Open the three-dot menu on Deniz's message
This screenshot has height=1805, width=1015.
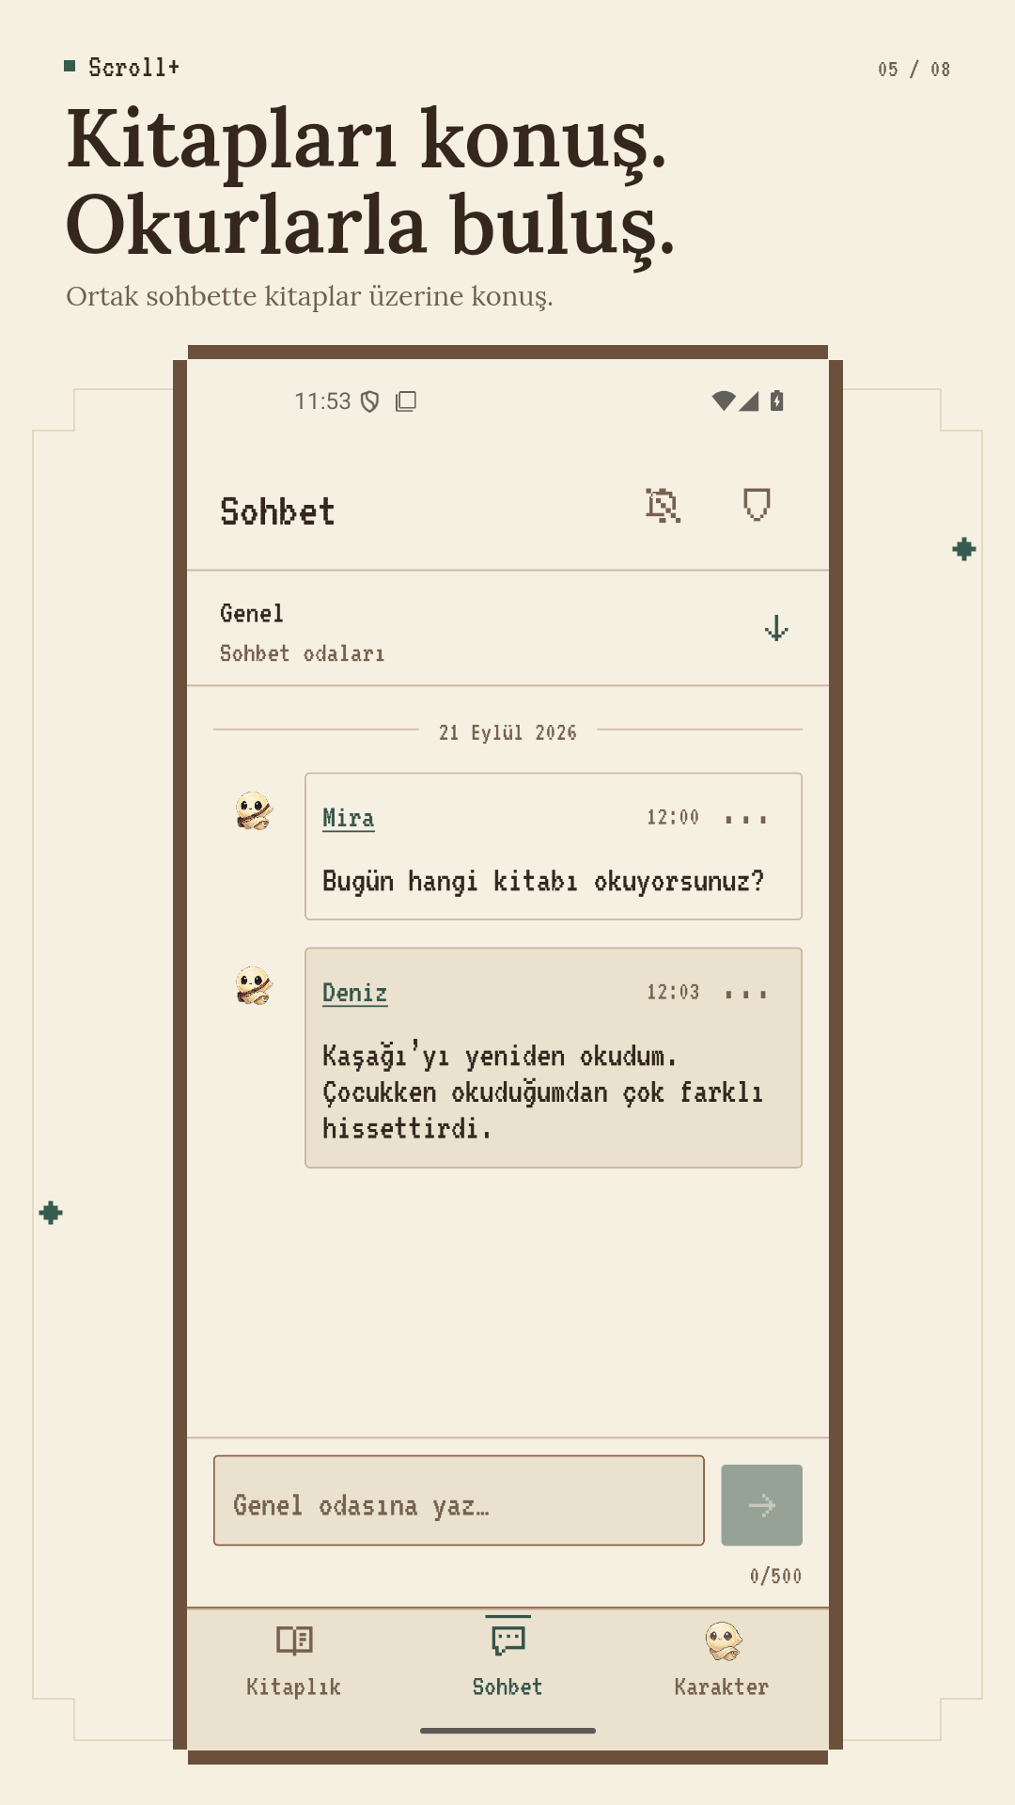coord(746,994)
